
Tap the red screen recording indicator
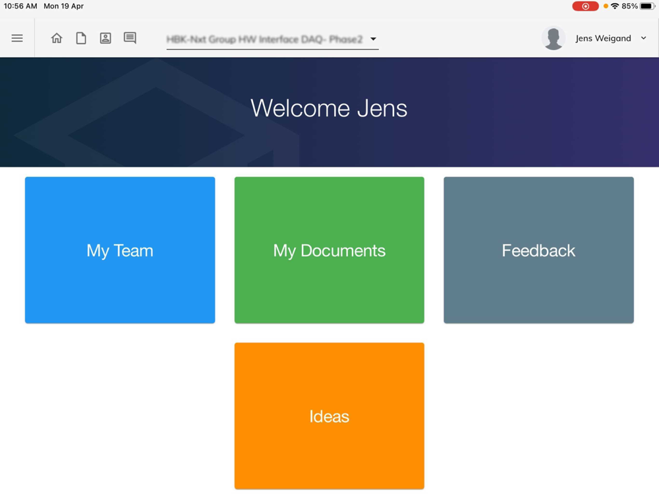585,7
